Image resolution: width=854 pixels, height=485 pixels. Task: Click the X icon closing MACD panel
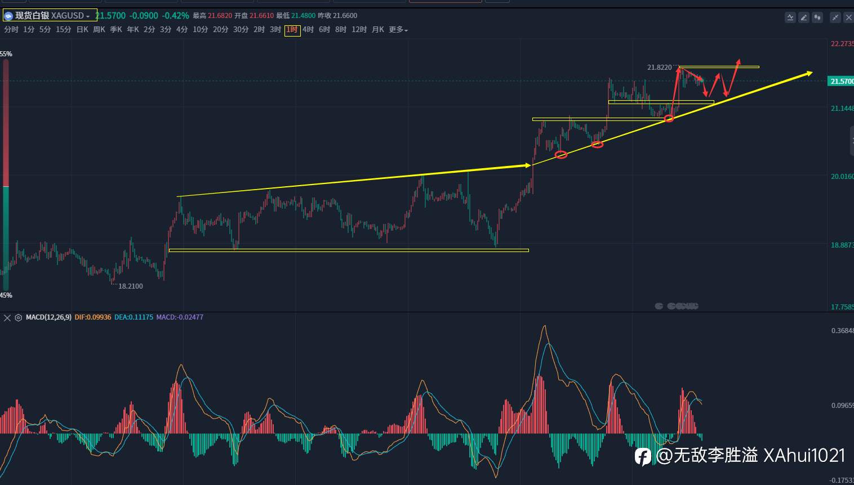click(x=7, y=318)
